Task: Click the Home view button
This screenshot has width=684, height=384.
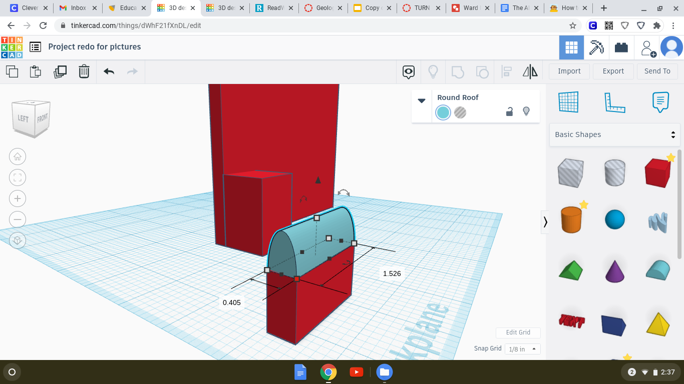Action: pyautogui.click(x=18, y=156)
